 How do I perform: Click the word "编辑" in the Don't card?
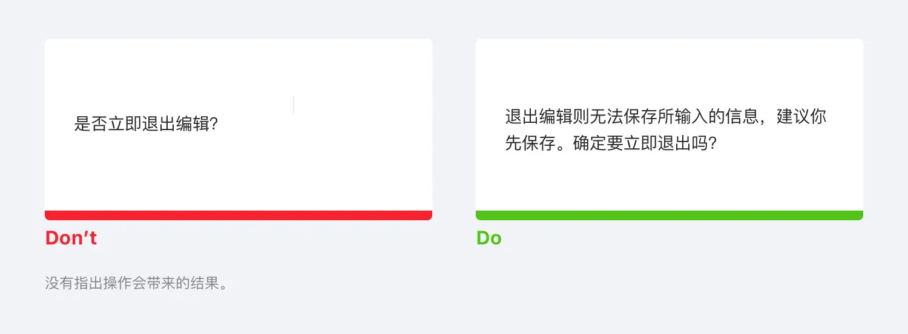point(192,125)
